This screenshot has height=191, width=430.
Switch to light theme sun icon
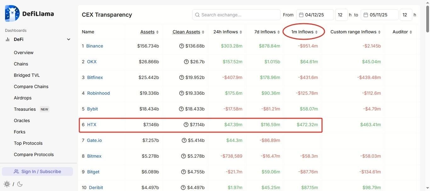pos(7,184)
